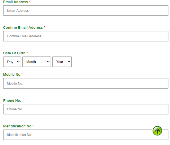Click the green scroll-to-top arrow icon
This screenshot has height=145, width=170.
pyautogui.click(x=157, y=131)
